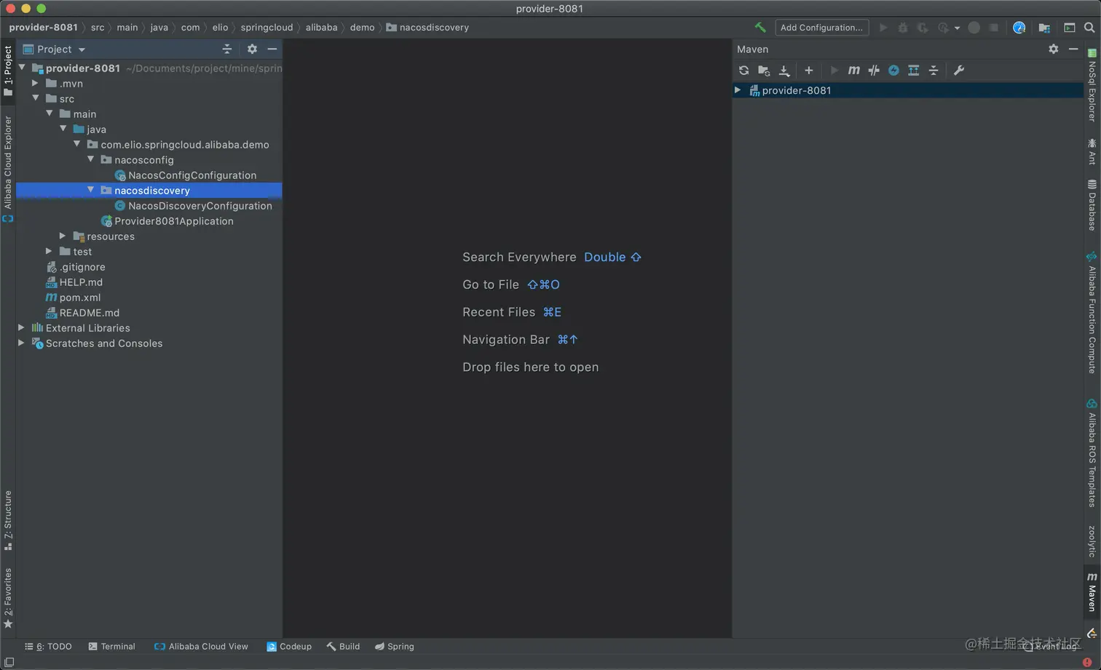Screen dimensions: 1101x670
Task: Open the Build tool window tab
Action: 343,646
